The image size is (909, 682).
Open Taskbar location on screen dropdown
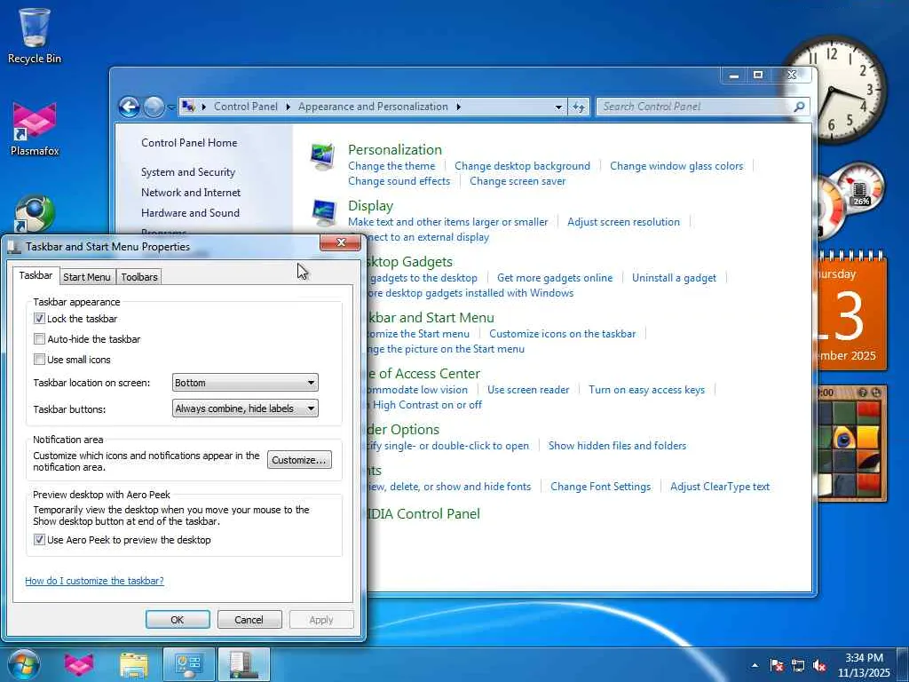click(x=245, y=383)
